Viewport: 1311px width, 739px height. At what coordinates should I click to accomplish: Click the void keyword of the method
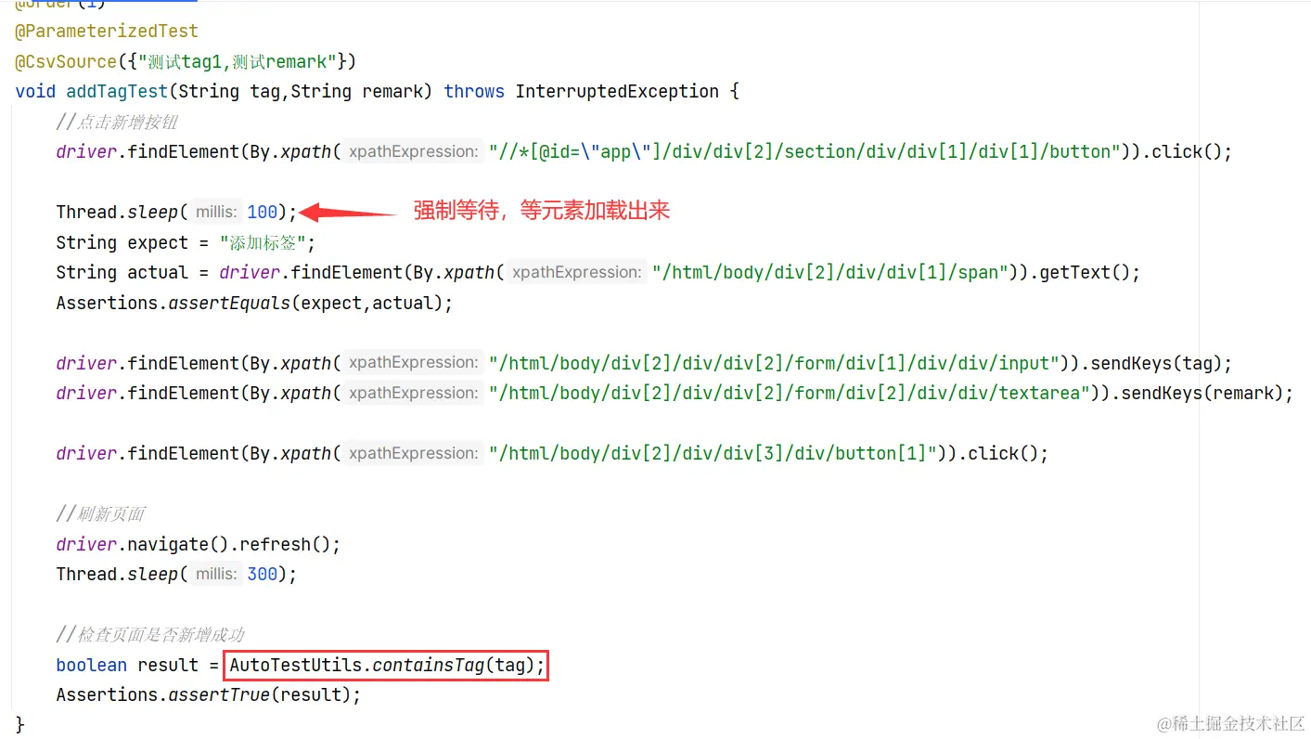(x=35, y=91)
